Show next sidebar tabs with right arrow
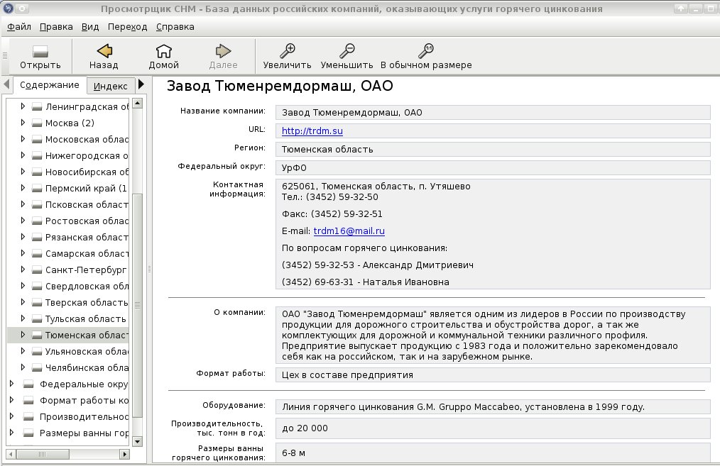This screenshot has width=720, height=466. [141, 84]
